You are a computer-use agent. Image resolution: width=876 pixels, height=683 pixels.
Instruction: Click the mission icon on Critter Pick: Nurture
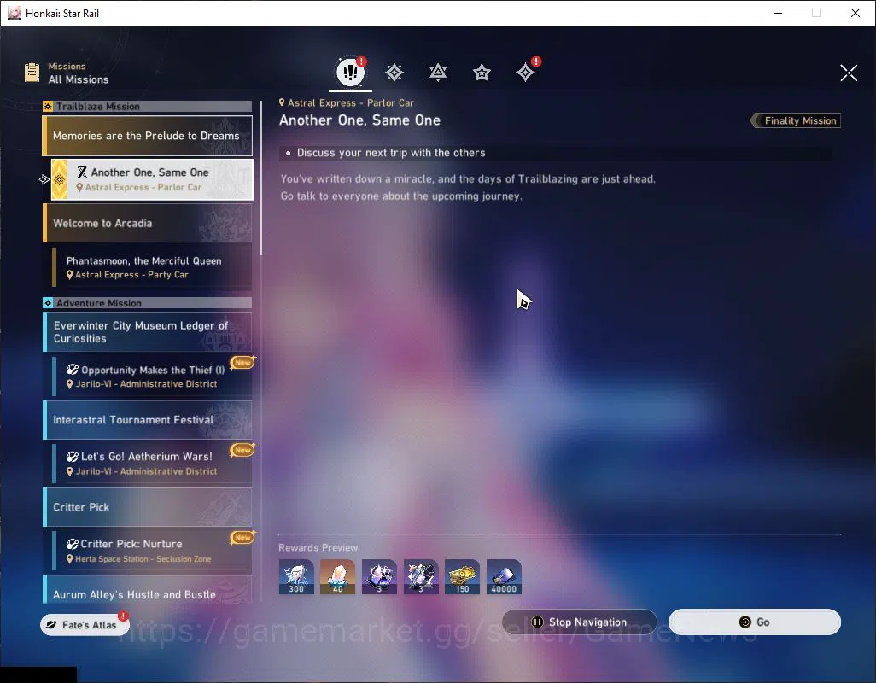tap(73, 544)
